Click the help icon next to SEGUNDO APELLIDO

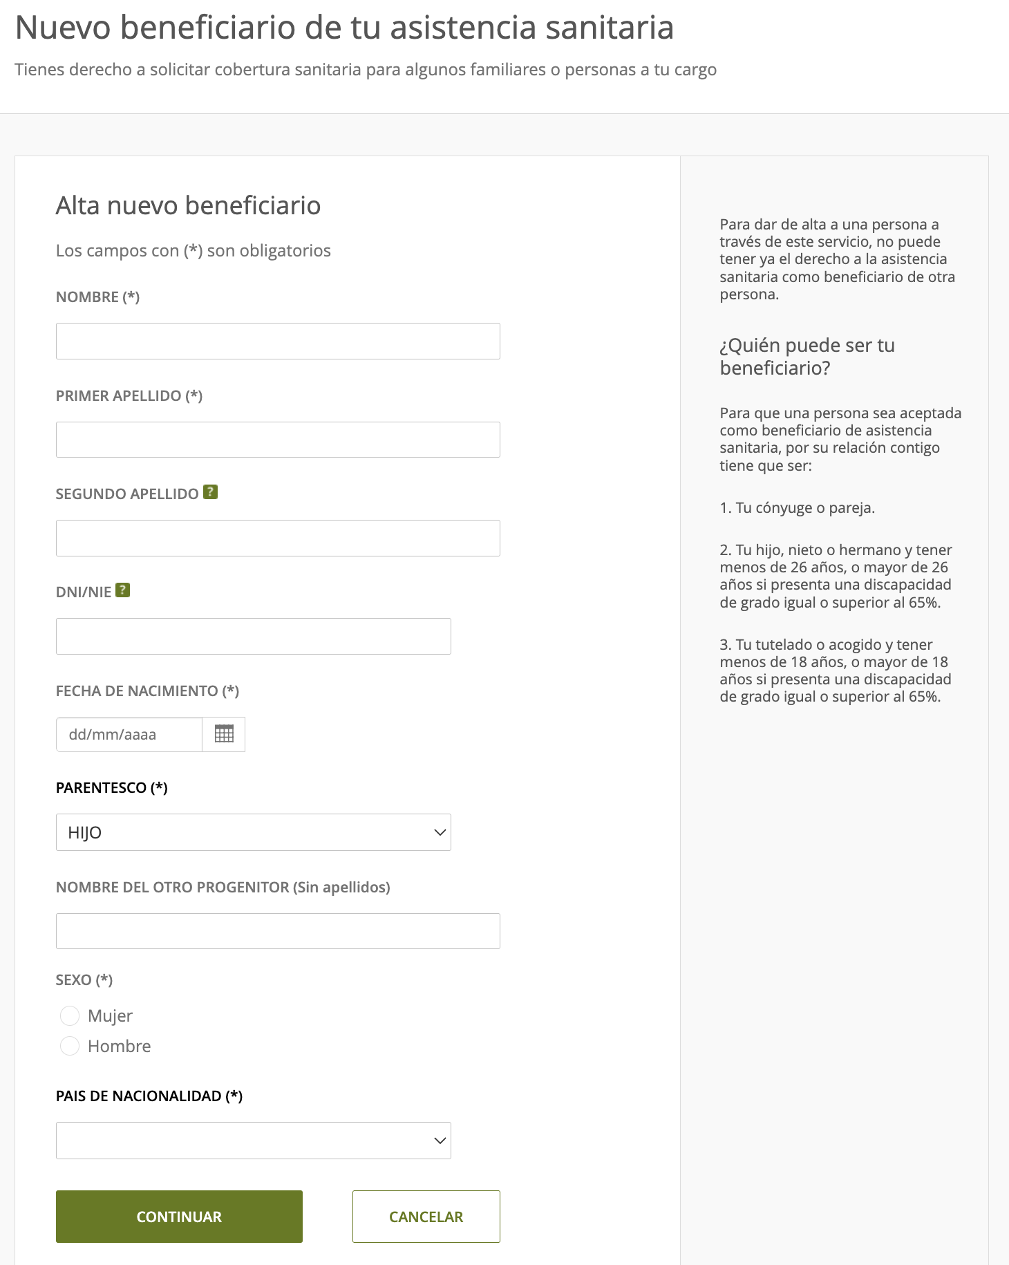[209, 491]
